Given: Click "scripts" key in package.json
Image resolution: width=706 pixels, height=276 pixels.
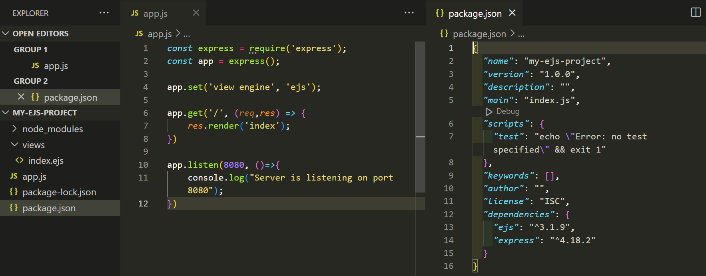Looking at the screenshot, I should point(506,124).
